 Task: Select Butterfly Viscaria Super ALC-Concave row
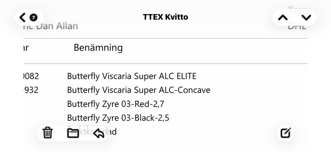(x=139, y=90)
